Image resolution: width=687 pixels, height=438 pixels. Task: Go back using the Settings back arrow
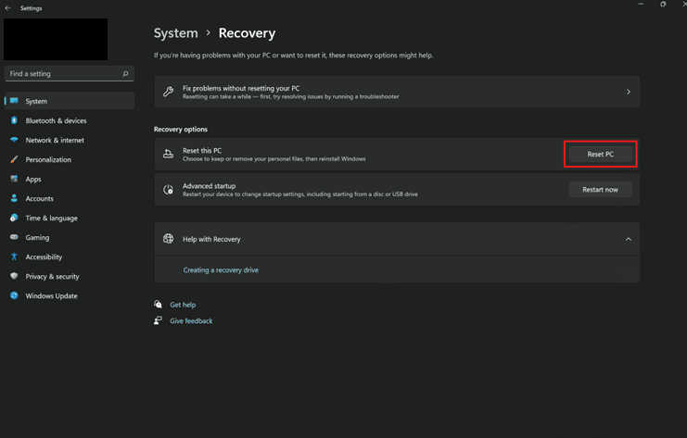coord(8,8)
